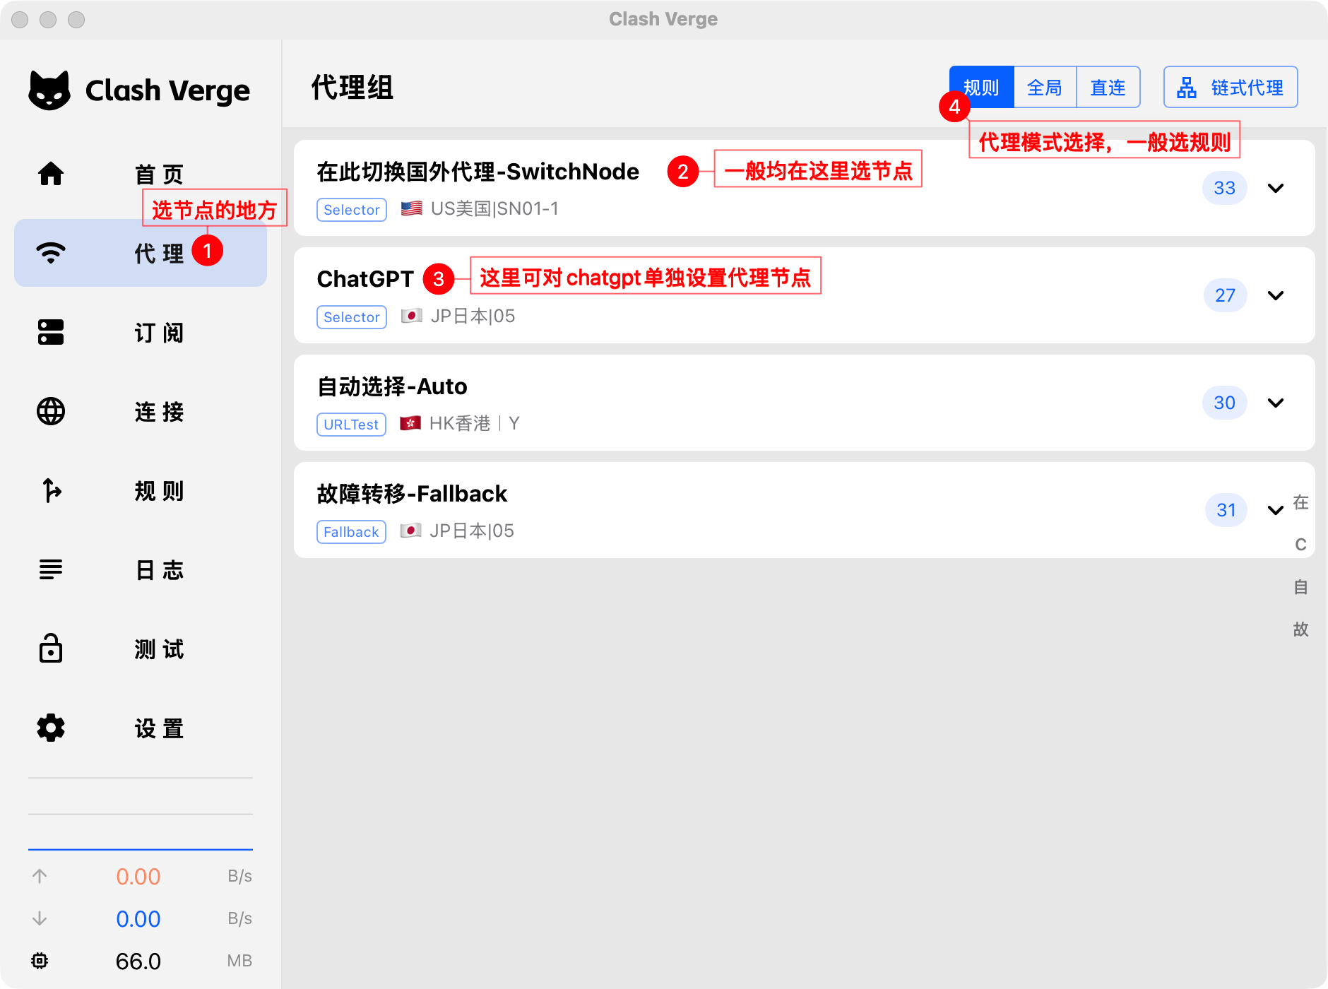
Task: Jump to group via index letter 自
Action: point(1301,587)
